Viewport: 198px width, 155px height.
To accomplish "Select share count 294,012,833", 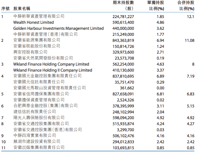I will click(123, 142).
